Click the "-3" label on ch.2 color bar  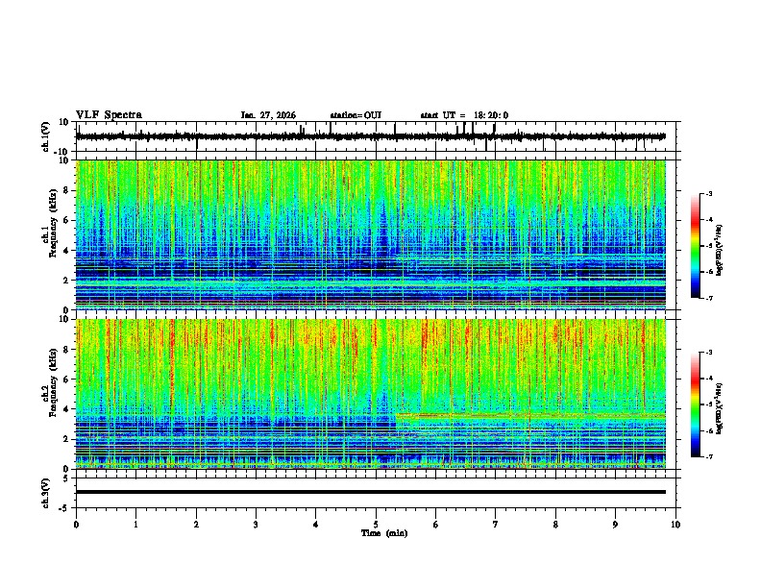point(708,353)
